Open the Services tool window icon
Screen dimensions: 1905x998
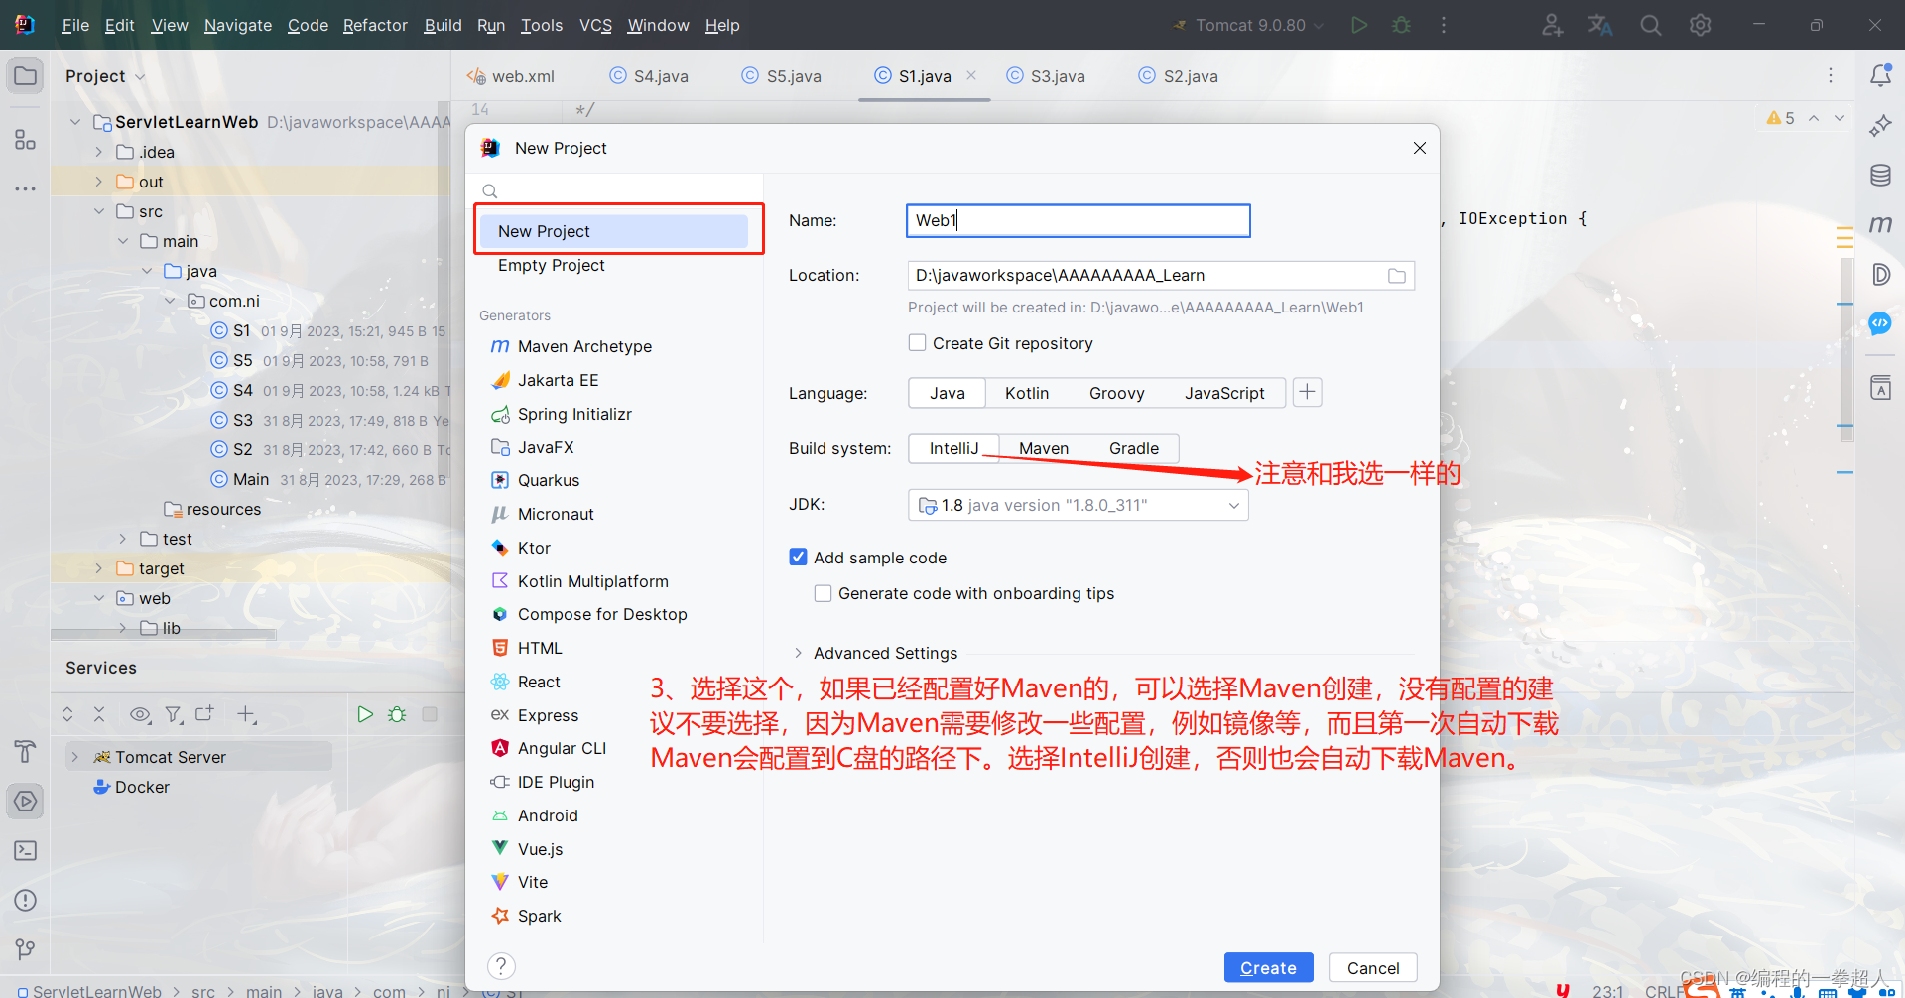[x=25, y=802]
